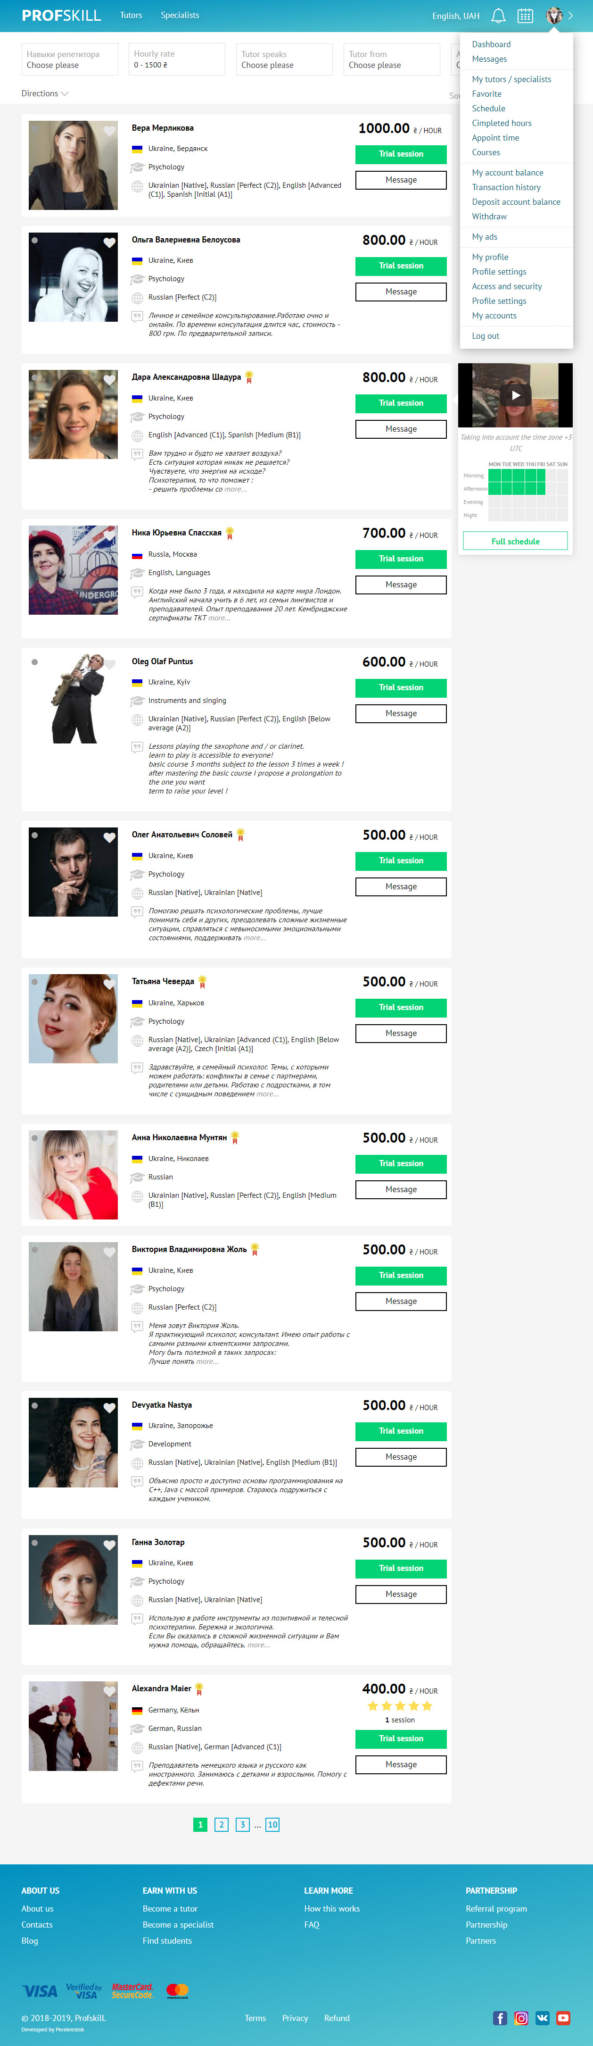Open the calendar icon in header
593x2046 pixels.
tap(525, 16)
